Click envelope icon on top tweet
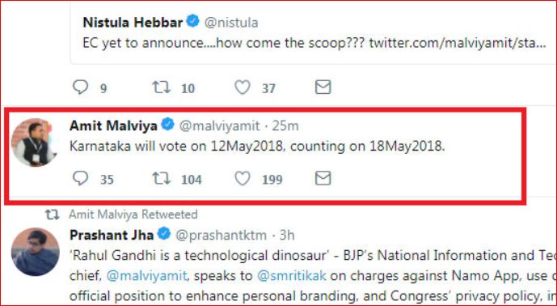557x306 pixels. point(323,87)
